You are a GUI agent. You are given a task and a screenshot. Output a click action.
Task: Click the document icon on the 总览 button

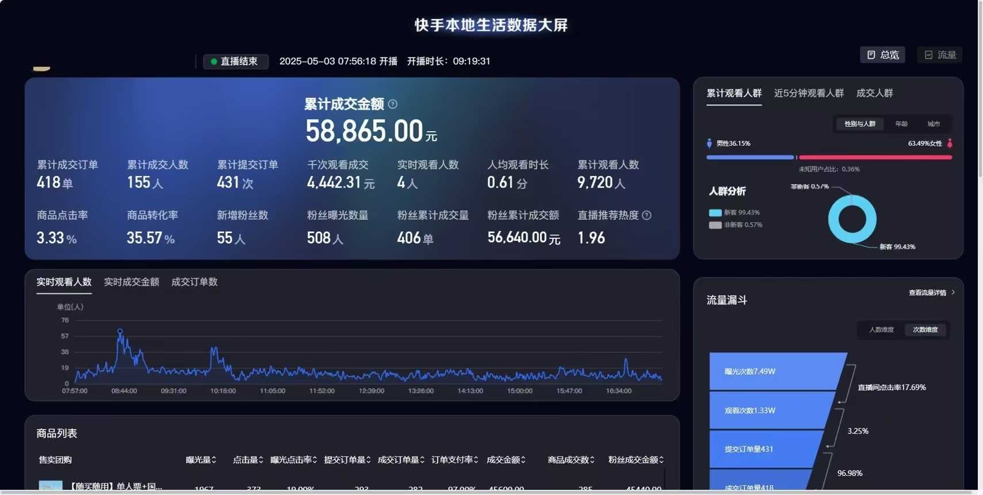(871, 55)
